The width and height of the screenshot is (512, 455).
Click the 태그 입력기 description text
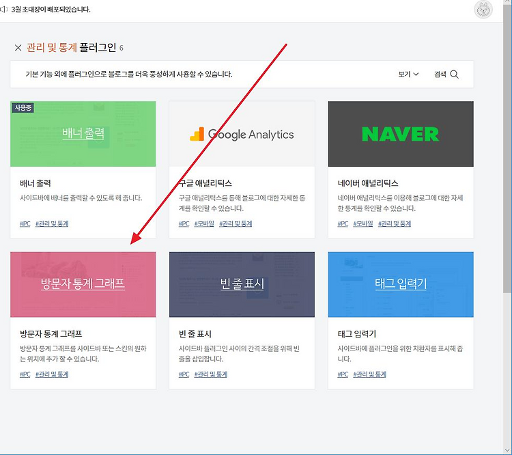(400, 354)
